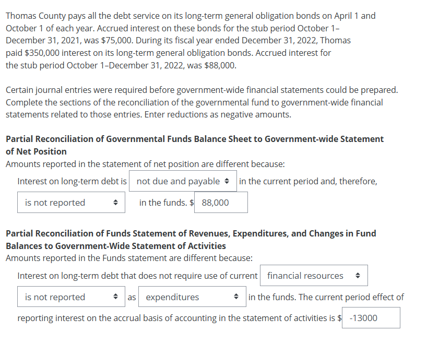The width and height of the screenshot is (439, 343).
Task: Click arrow icon of second "is not reported" selector
Action: tap(115, 297)
